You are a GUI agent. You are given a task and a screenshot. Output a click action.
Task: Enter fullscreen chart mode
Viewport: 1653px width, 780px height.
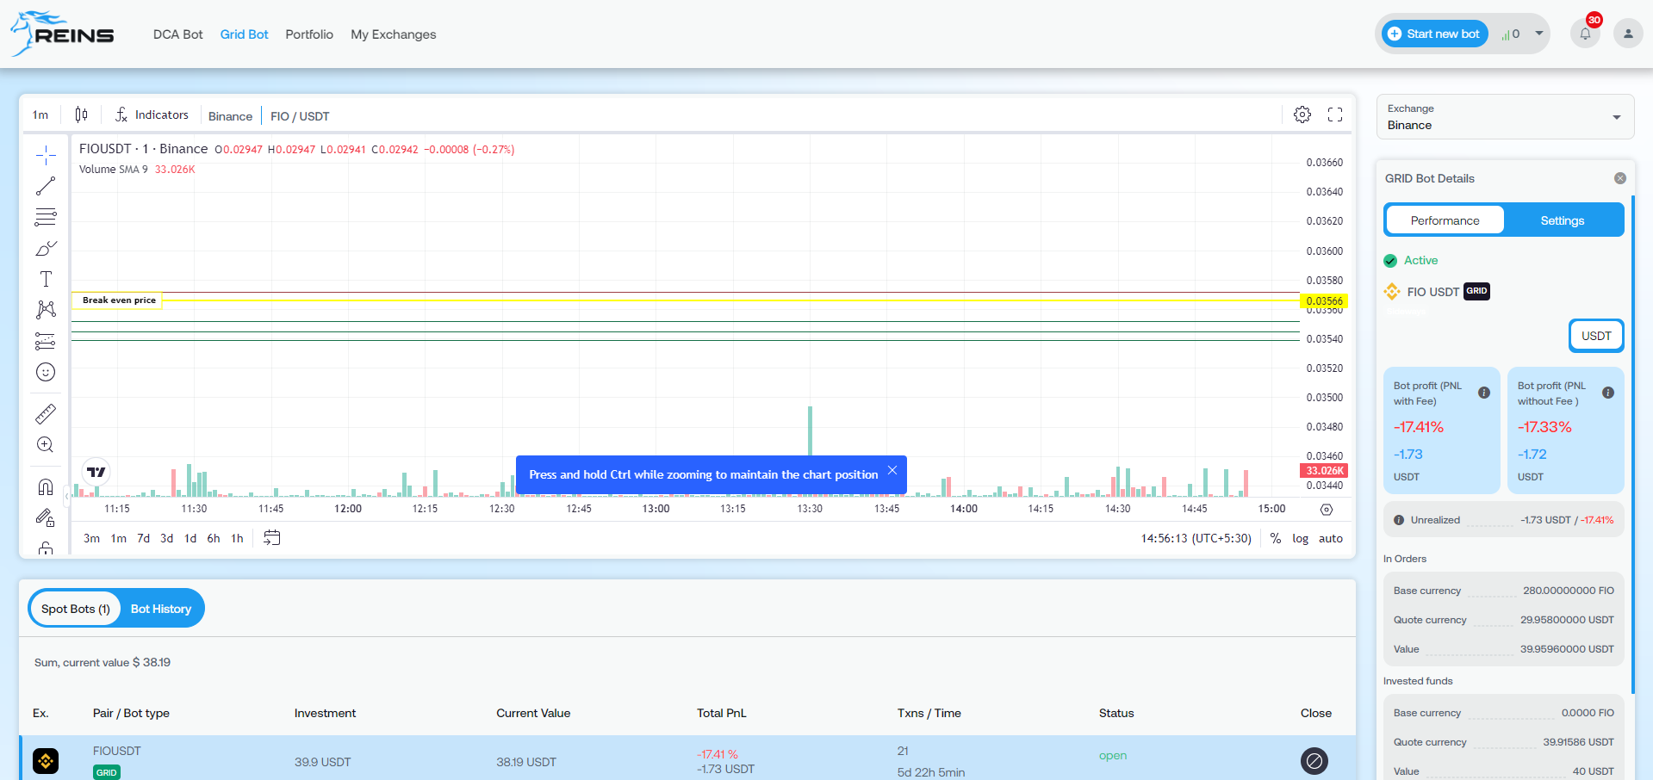(x=1334, y=115)
